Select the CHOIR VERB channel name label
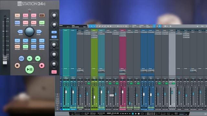 (x=158, y=110)
